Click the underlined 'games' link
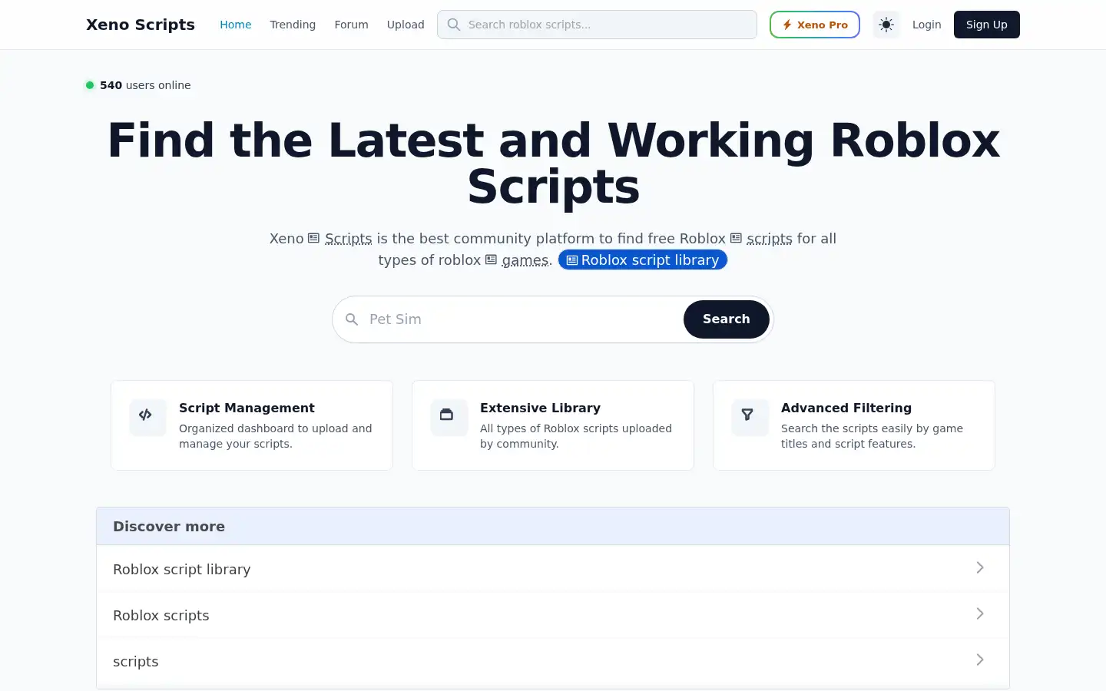Image resolution: width=1106 pixels, height=691 pixels. click(525, 260)
